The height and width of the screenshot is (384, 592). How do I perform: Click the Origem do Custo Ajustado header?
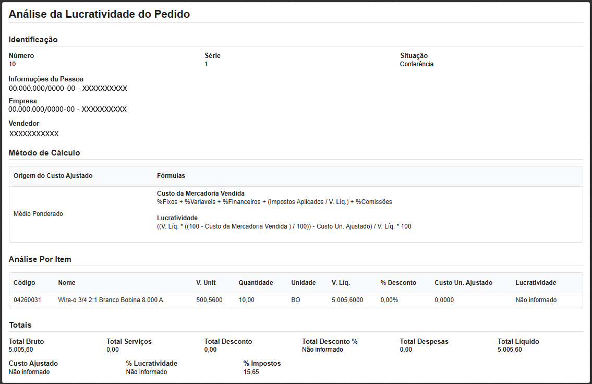pos(53,176)
